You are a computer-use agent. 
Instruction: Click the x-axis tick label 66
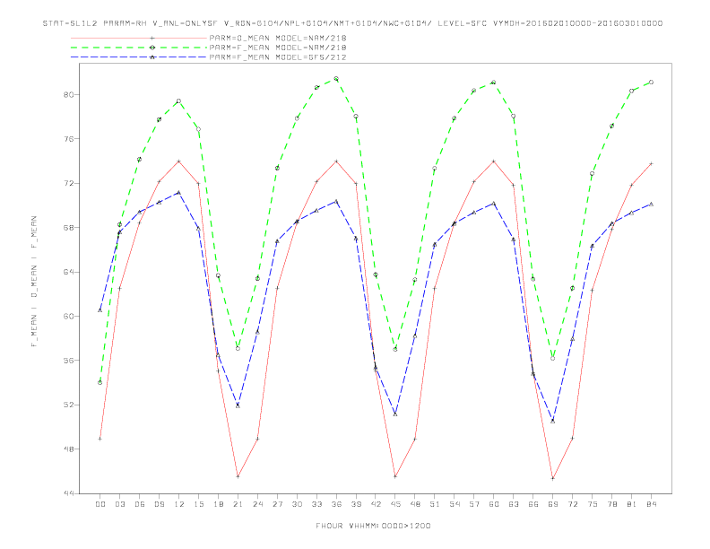tap(533, 504)
